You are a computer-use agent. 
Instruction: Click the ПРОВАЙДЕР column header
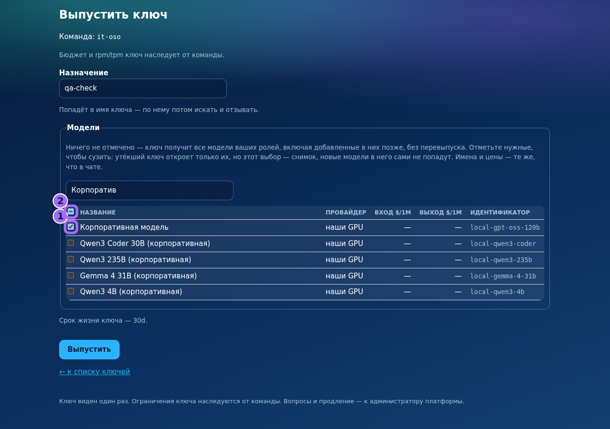pos(346,213)
